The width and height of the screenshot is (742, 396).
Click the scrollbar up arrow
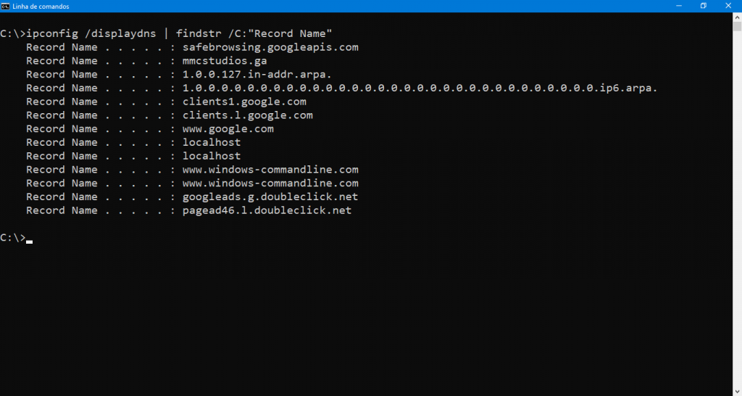coord(737,17)
